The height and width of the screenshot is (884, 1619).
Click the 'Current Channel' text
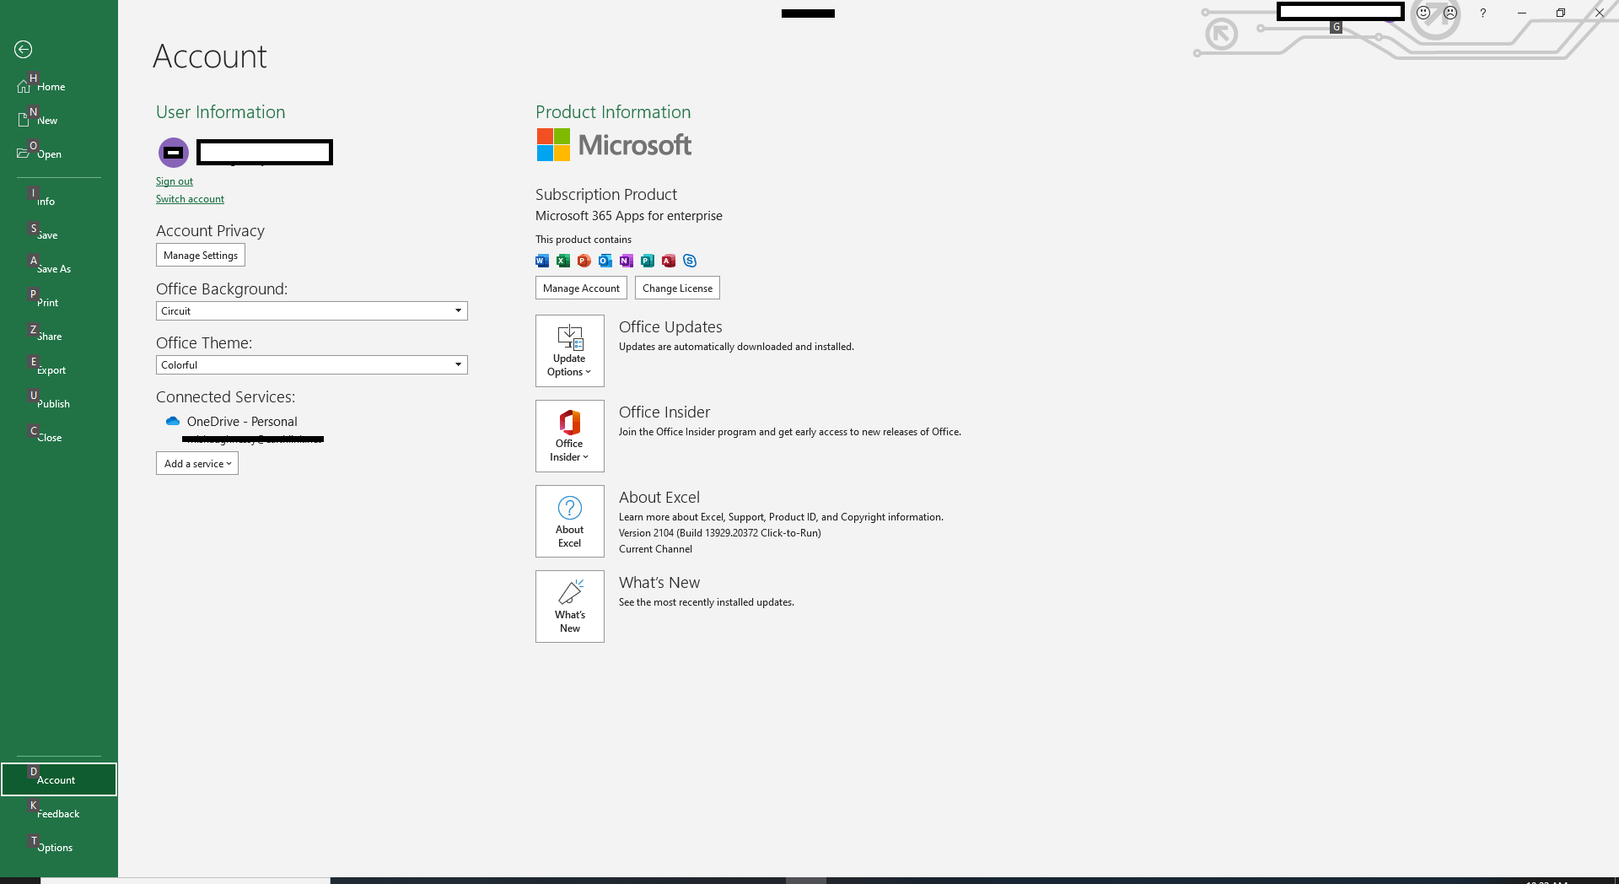pos(655,549)
